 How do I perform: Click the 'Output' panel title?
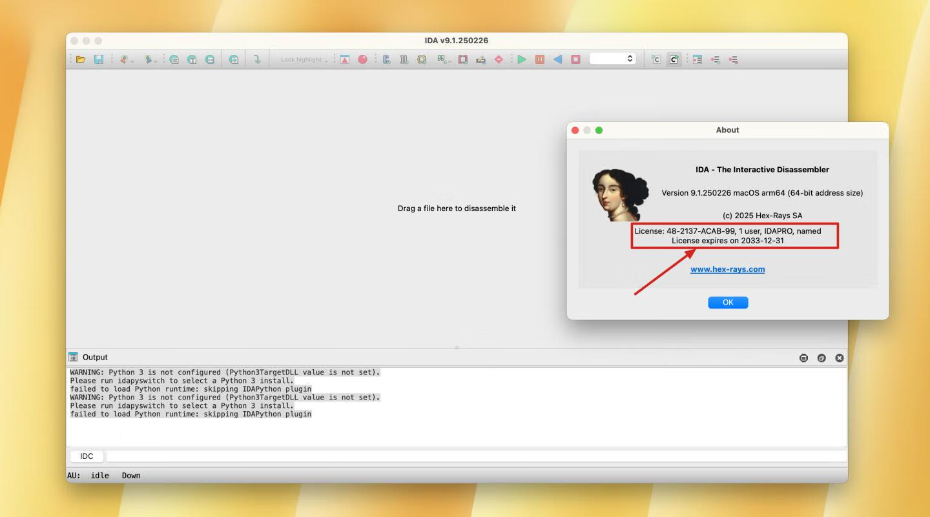tap(95, 357)
